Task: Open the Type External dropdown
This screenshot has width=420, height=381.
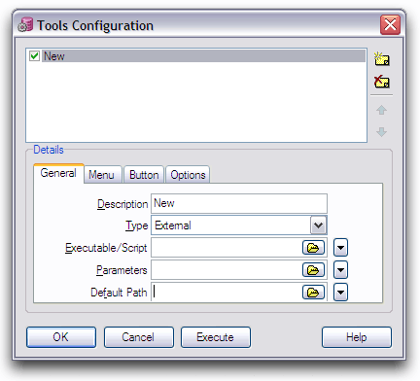Action: pos(318,225)
